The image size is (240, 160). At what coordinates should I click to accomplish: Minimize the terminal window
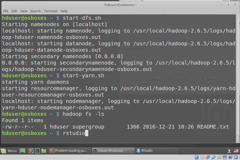click(221, 4)
